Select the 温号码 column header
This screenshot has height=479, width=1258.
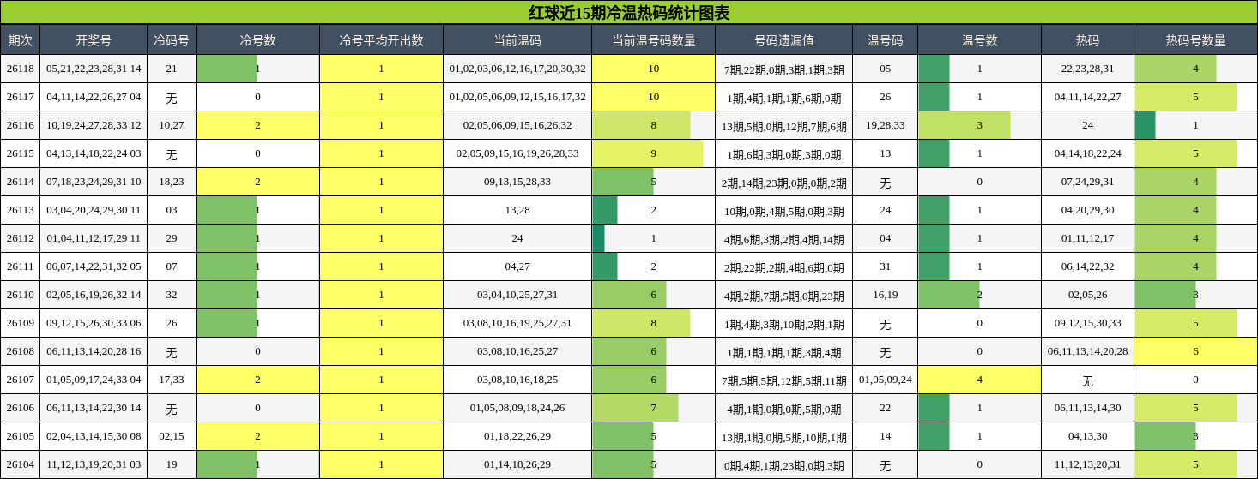[885, 40]
